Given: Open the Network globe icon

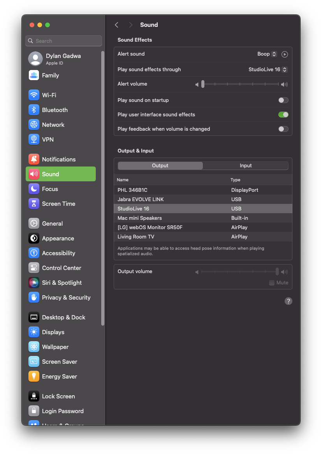Looking at the screenshot, I should pyautogui.click(x=34, y=124).
